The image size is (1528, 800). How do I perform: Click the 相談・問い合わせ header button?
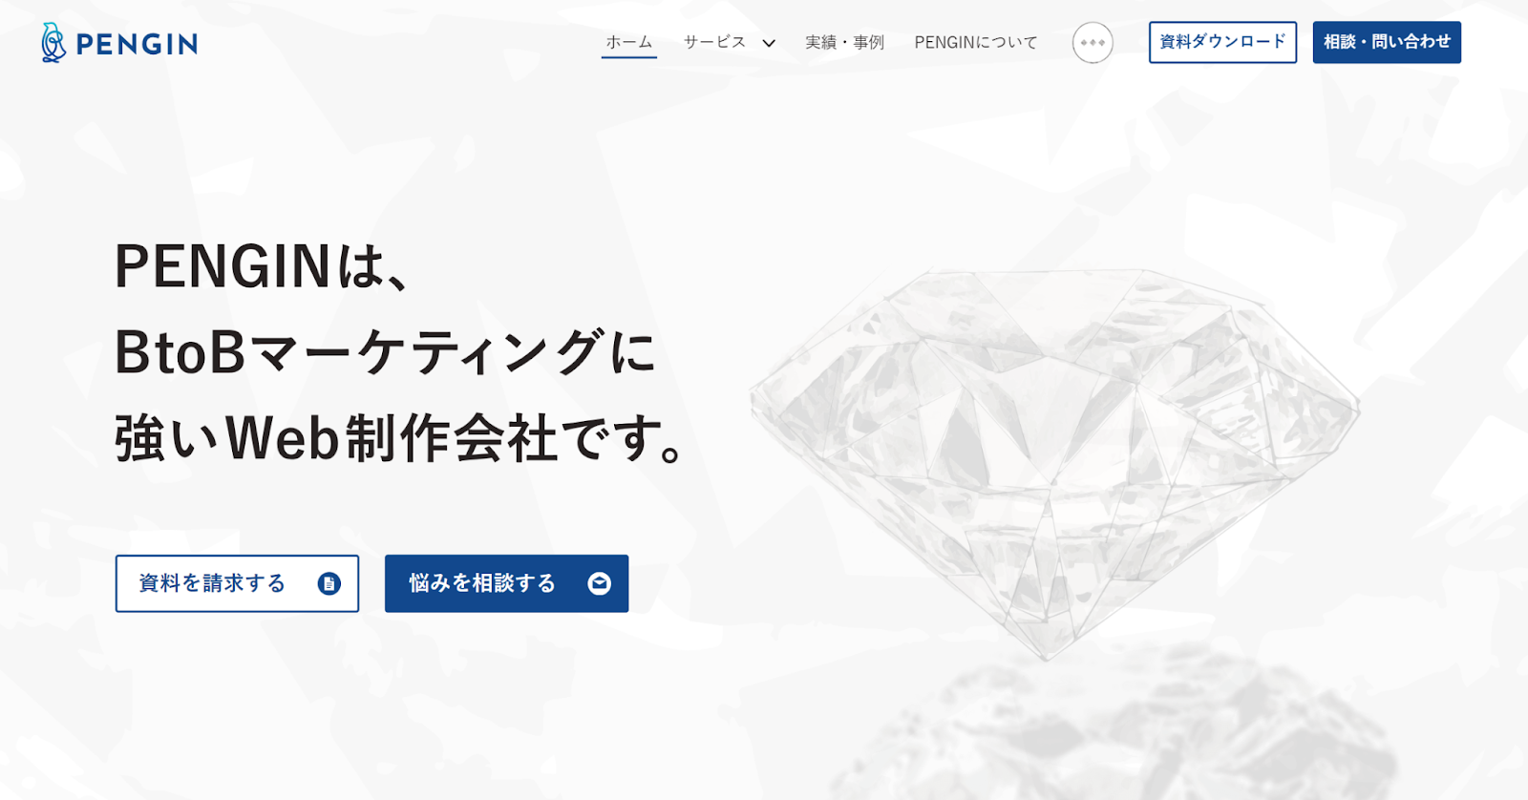(x=1387, y=42)
